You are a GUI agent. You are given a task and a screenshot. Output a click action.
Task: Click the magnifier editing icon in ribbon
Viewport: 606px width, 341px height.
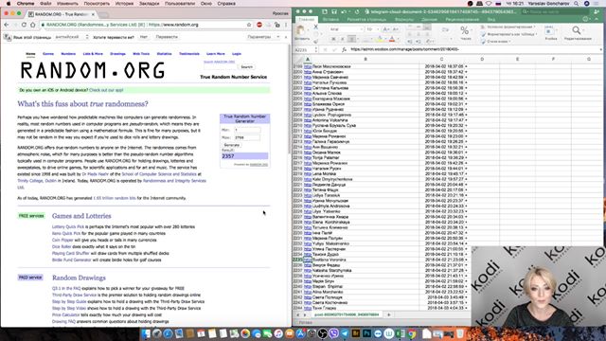click(x=577, y=30)
